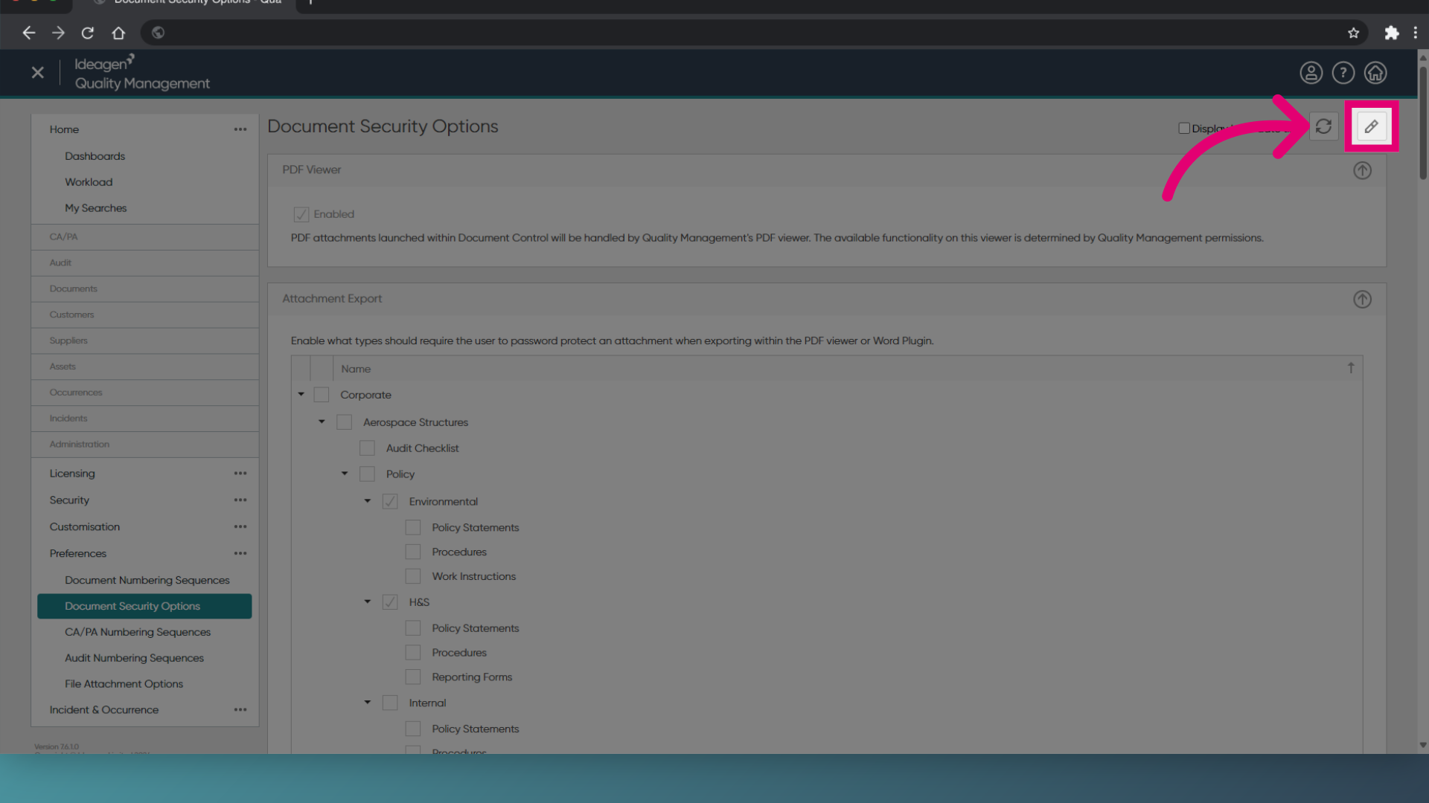Screen dimensions: 1429x803
Task: Check Work Instructions checkbox
Action: [x=412, y=576]
